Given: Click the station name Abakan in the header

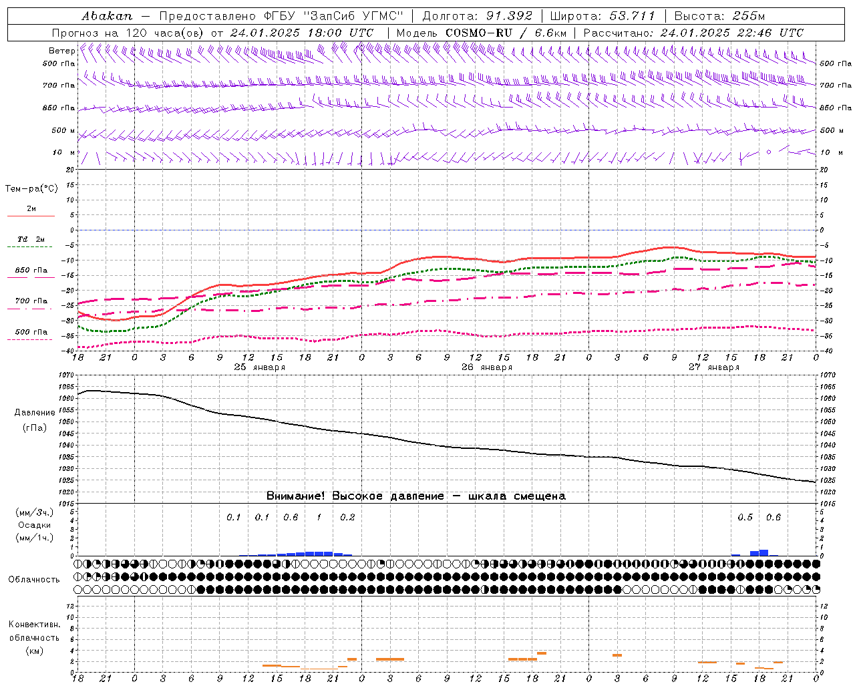Looking at the screenshot, I should [x=107, y=16].
